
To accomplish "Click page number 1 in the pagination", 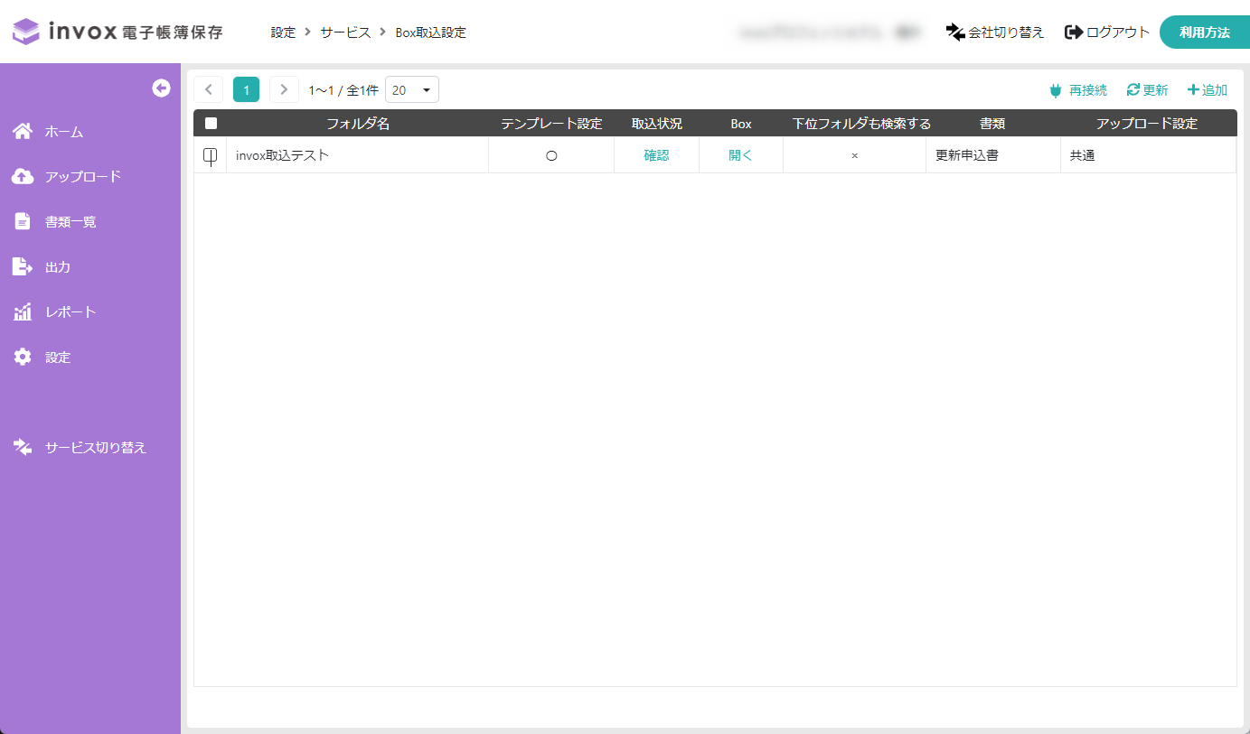I will coord(245,89).
